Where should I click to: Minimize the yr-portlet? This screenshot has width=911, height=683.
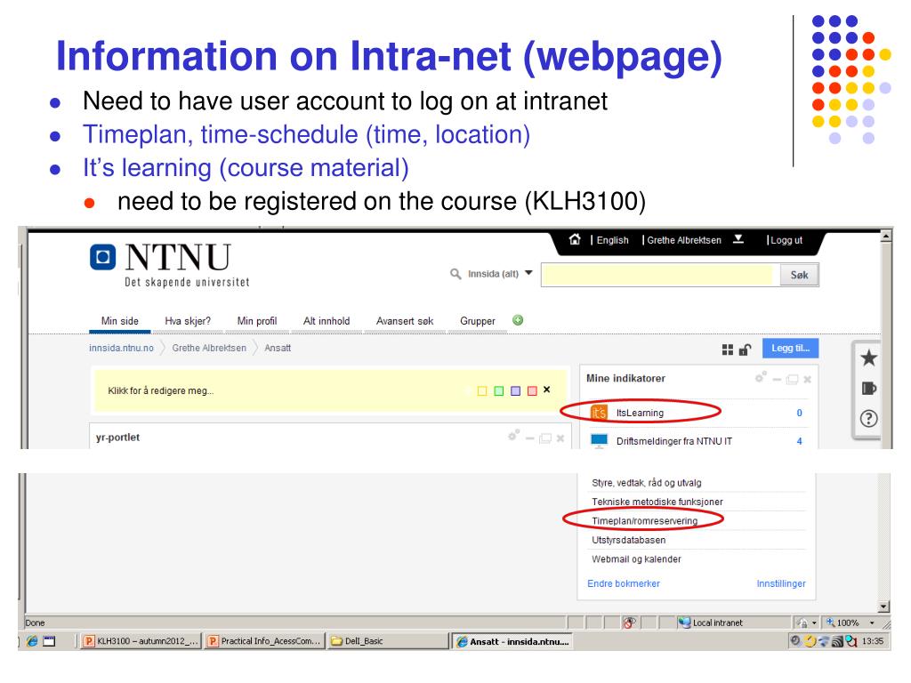click(530, 438)
